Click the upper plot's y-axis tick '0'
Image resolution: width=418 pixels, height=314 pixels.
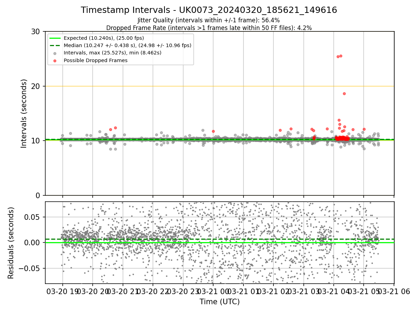pyautogui.click(x=38, y=195)
